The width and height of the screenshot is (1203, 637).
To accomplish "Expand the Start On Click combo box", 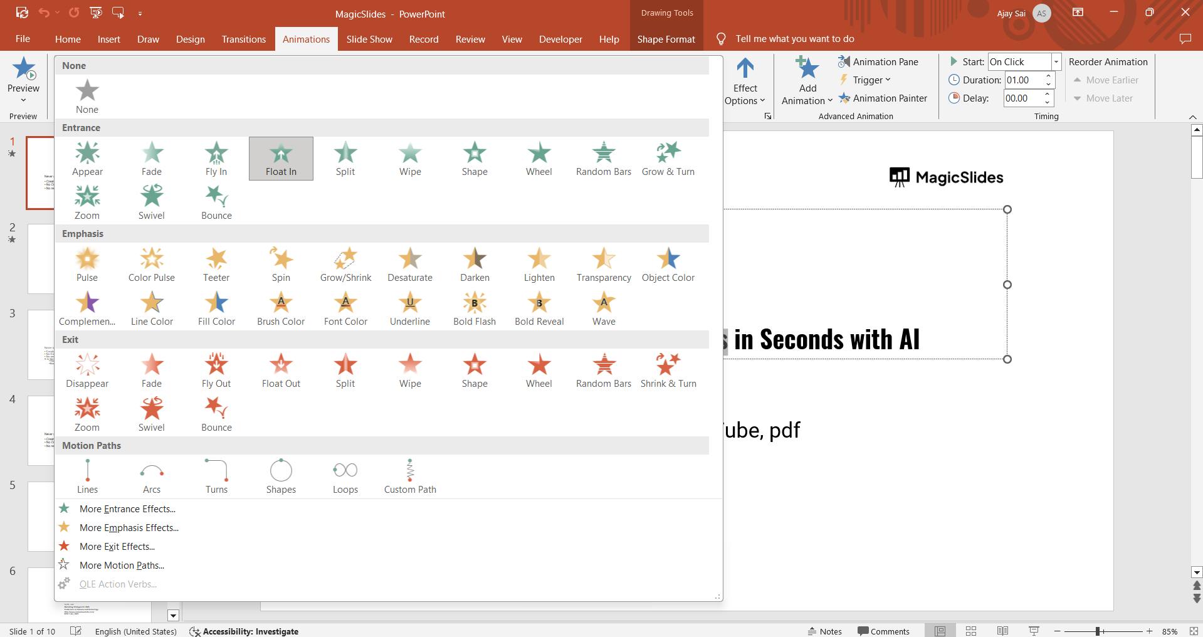I will click(1056, 61).
